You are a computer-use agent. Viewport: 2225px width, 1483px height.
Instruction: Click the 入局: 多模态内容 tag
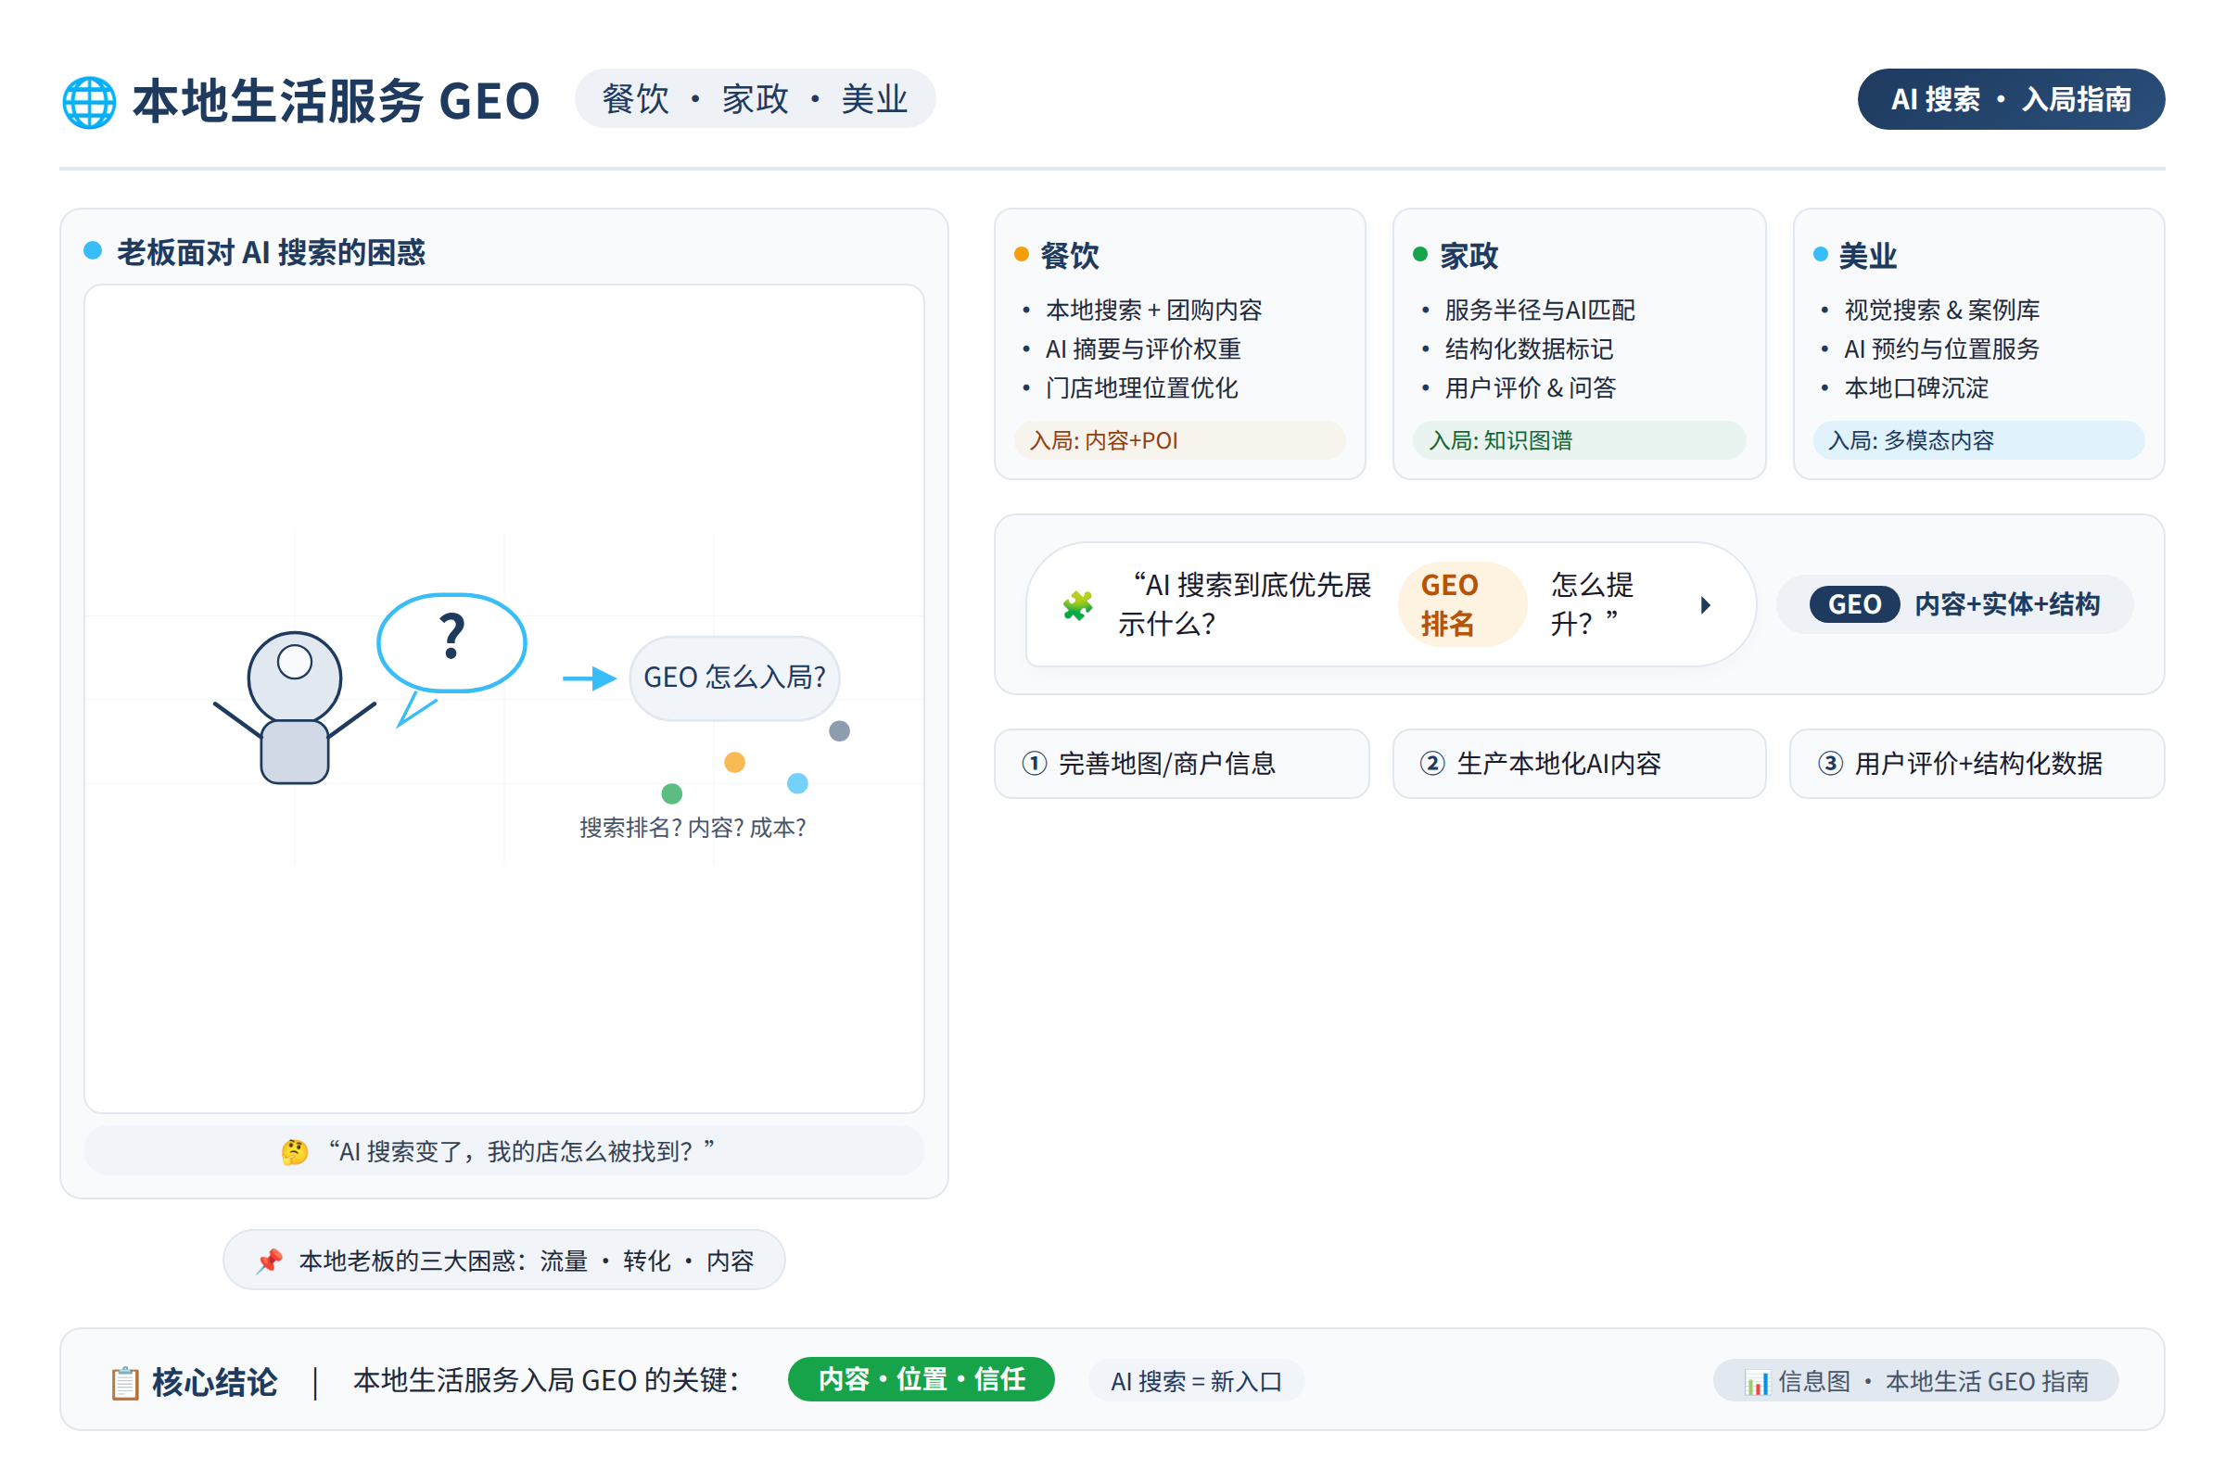[x=1978, y=441]
